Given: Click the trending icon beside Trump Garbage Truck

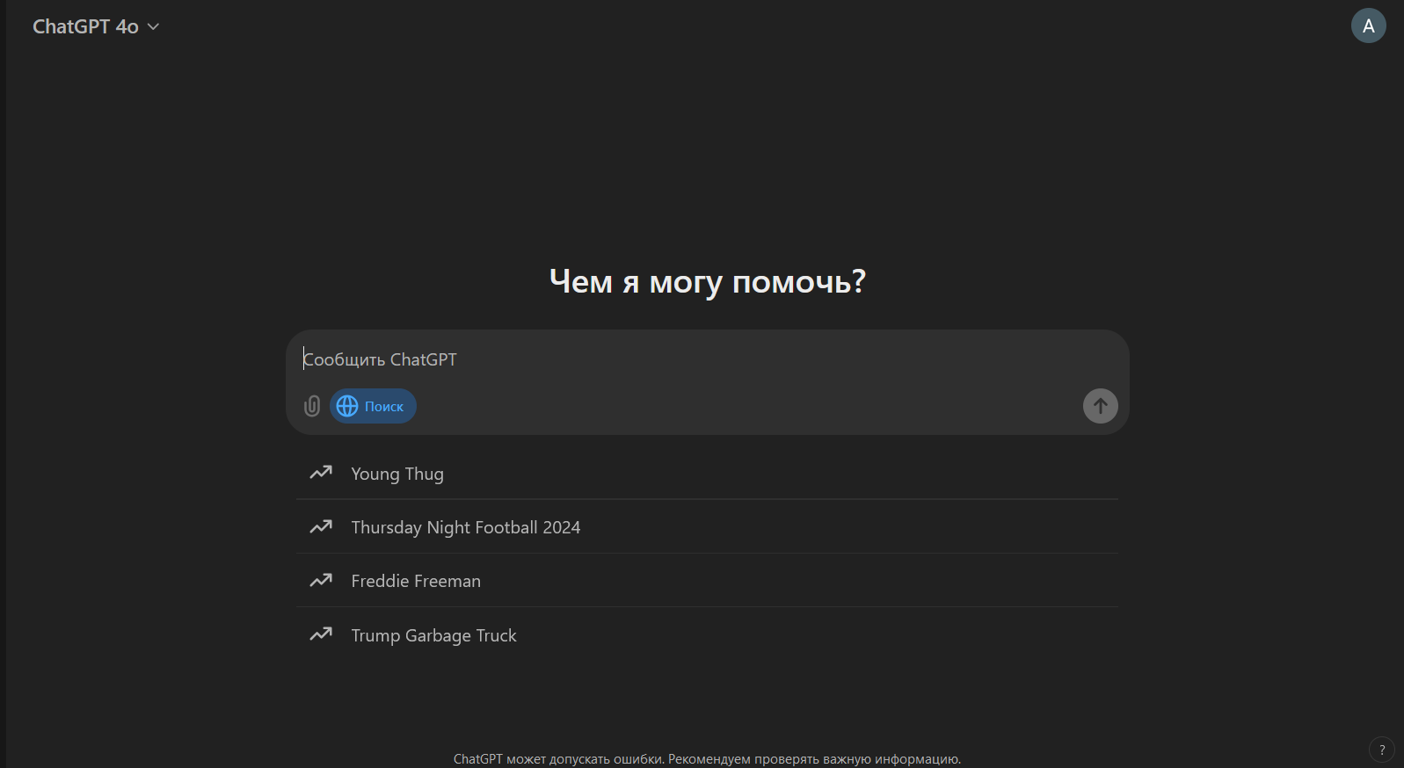Looking at the screenshot, I should coord(321,634).
